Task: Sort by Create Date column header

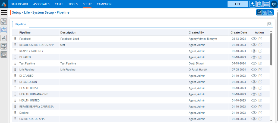Action: coord(239,32)
